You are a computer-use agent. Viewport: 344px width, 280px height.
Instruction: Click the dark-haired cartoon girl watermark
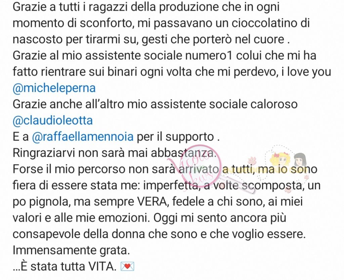point(299,160)
